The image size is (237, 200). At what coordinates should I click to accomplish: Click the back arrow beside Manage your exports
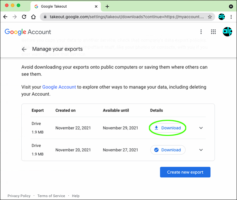(x=24, y=49)
